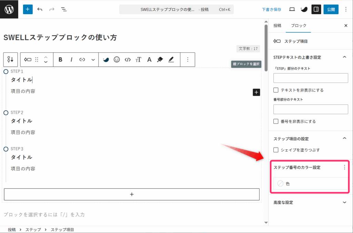
Task: Click the undo arrow icon
Action: [40, 9]
